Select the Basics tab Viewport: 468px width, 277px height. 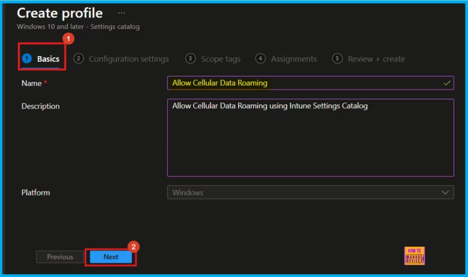(x=41, y=59)
